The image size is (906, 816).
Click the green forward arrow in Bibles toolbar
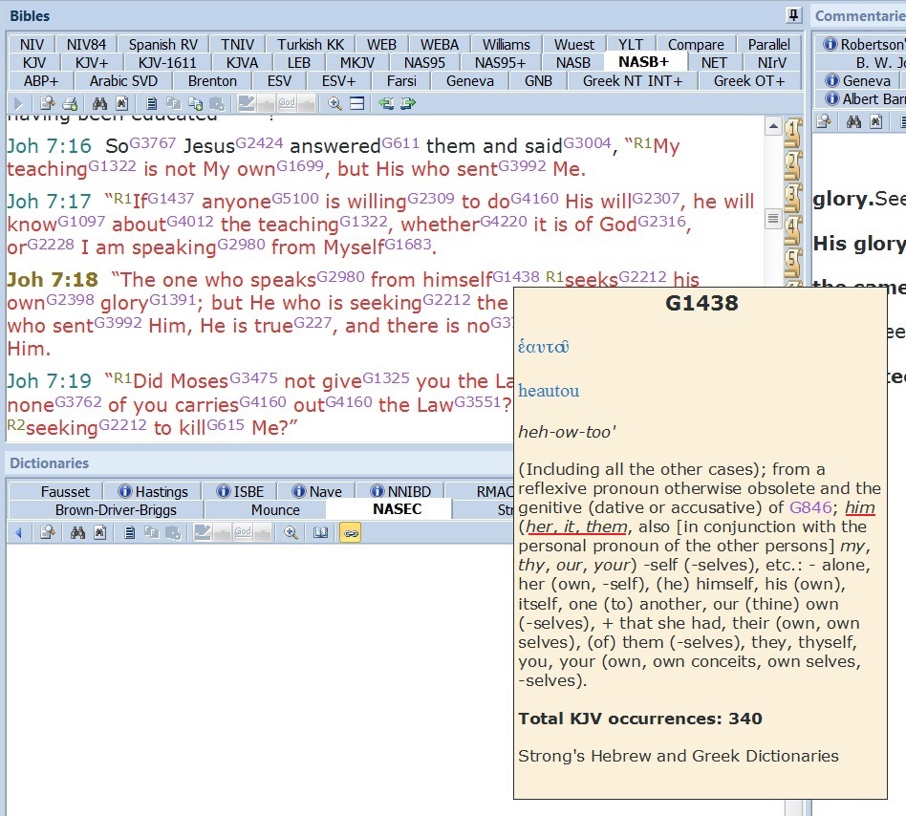click(x=409, y=103)
